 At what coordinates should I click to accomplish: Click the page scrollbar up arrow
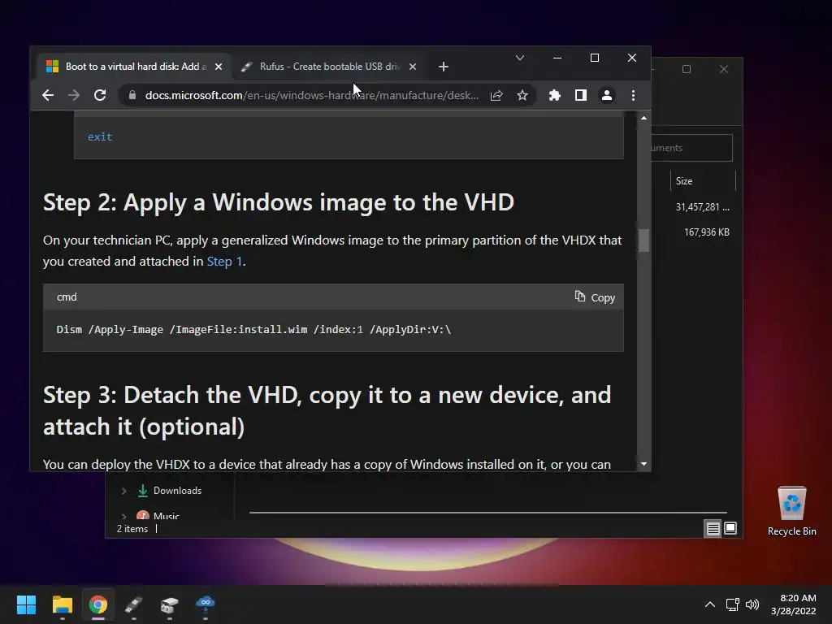643,118
